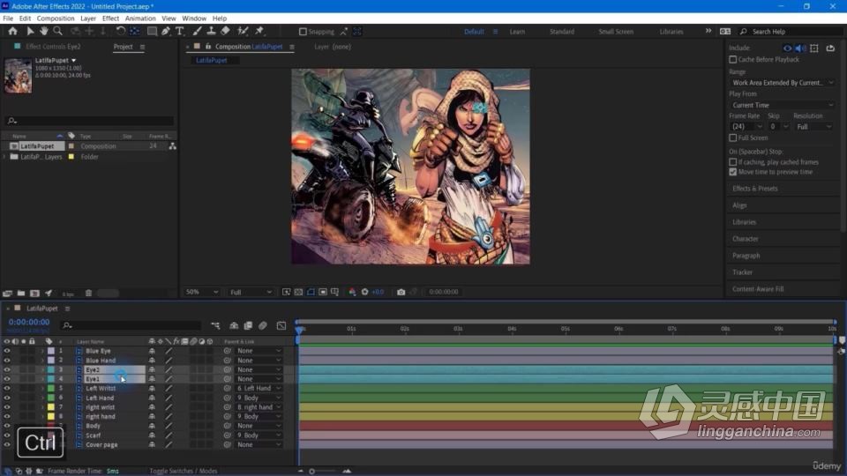Viewport: 847px width, 476px height.
Task: Open Blue Eye parent None dropdown
Action: (x=259, y=351)
